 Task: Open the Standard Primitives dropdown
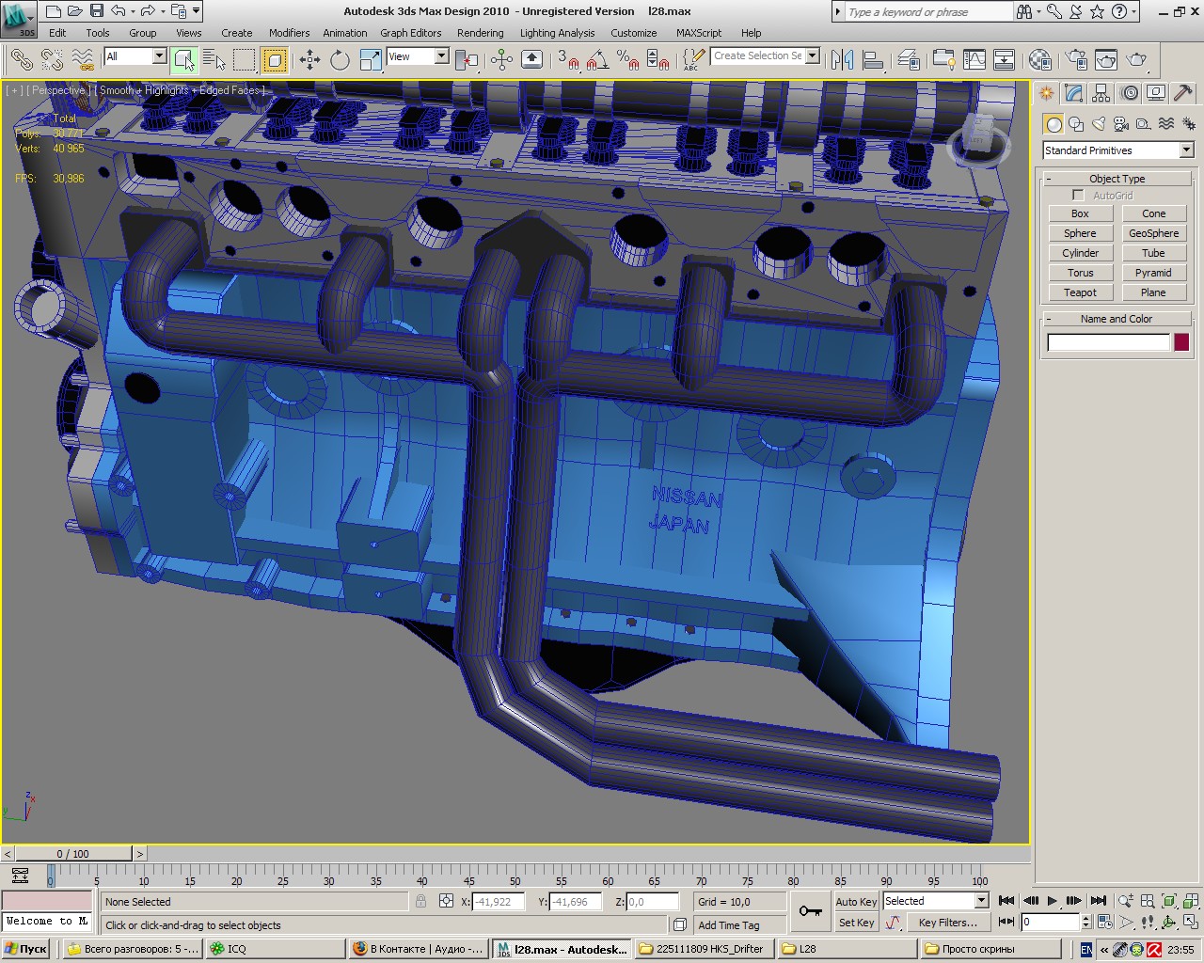click(1117, 150)
